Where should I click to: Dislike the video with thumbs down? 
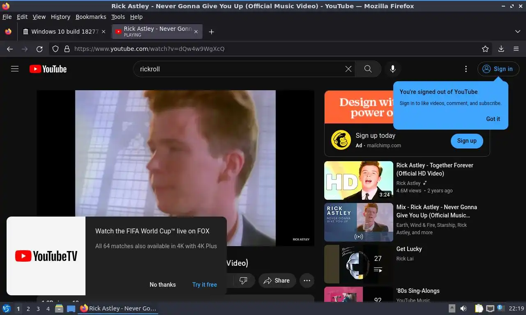tap(243, 281)
